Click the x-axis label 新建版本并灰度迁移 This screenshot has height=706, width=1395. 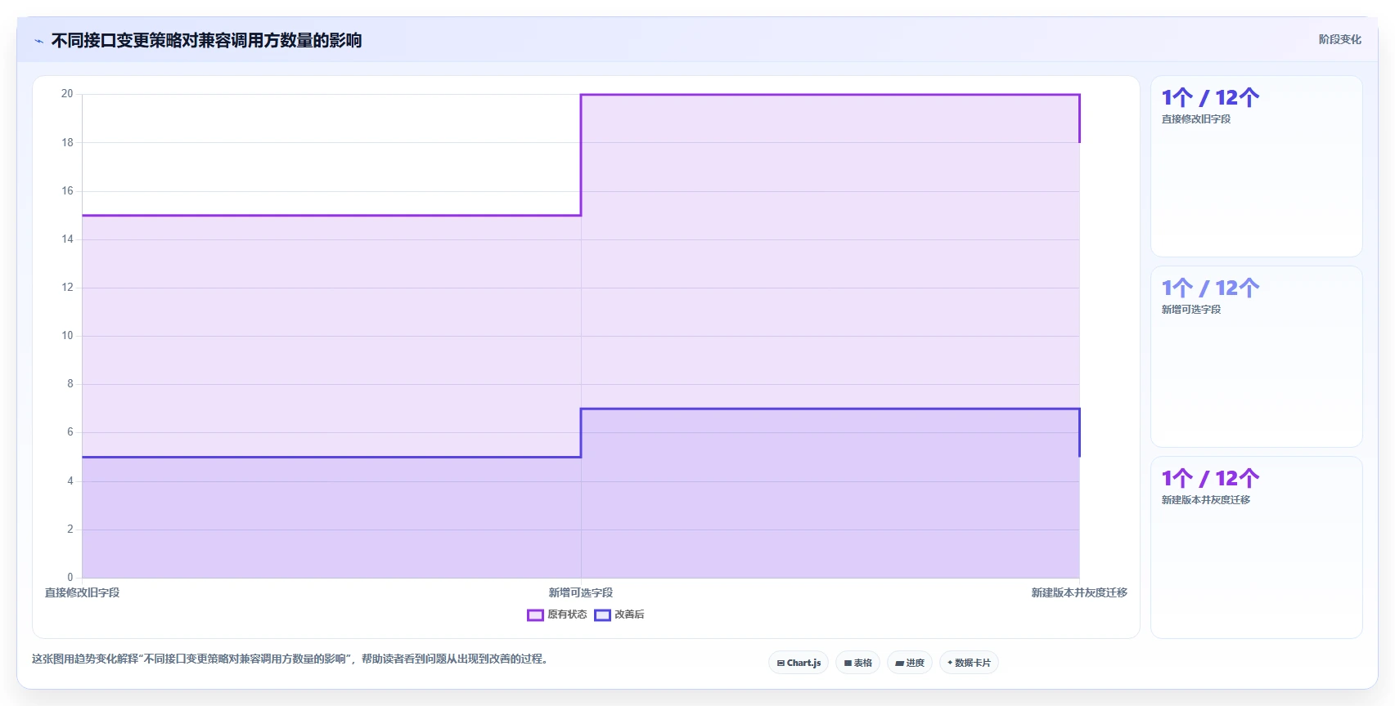[1079, 592]
